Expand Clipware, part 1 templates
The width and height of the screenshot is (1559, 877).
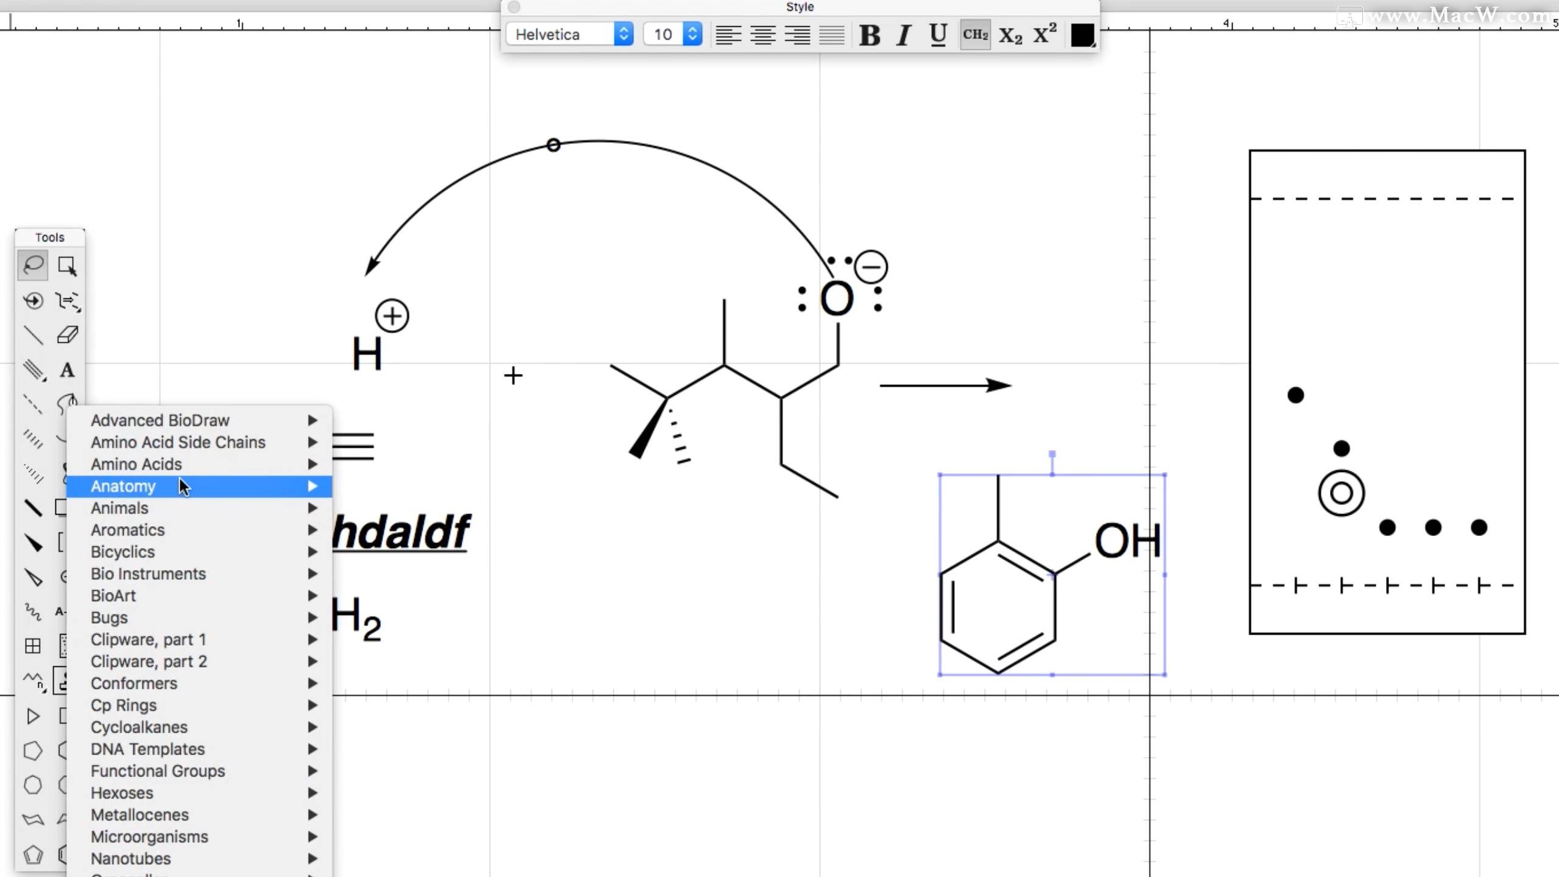tap(199, 639)
